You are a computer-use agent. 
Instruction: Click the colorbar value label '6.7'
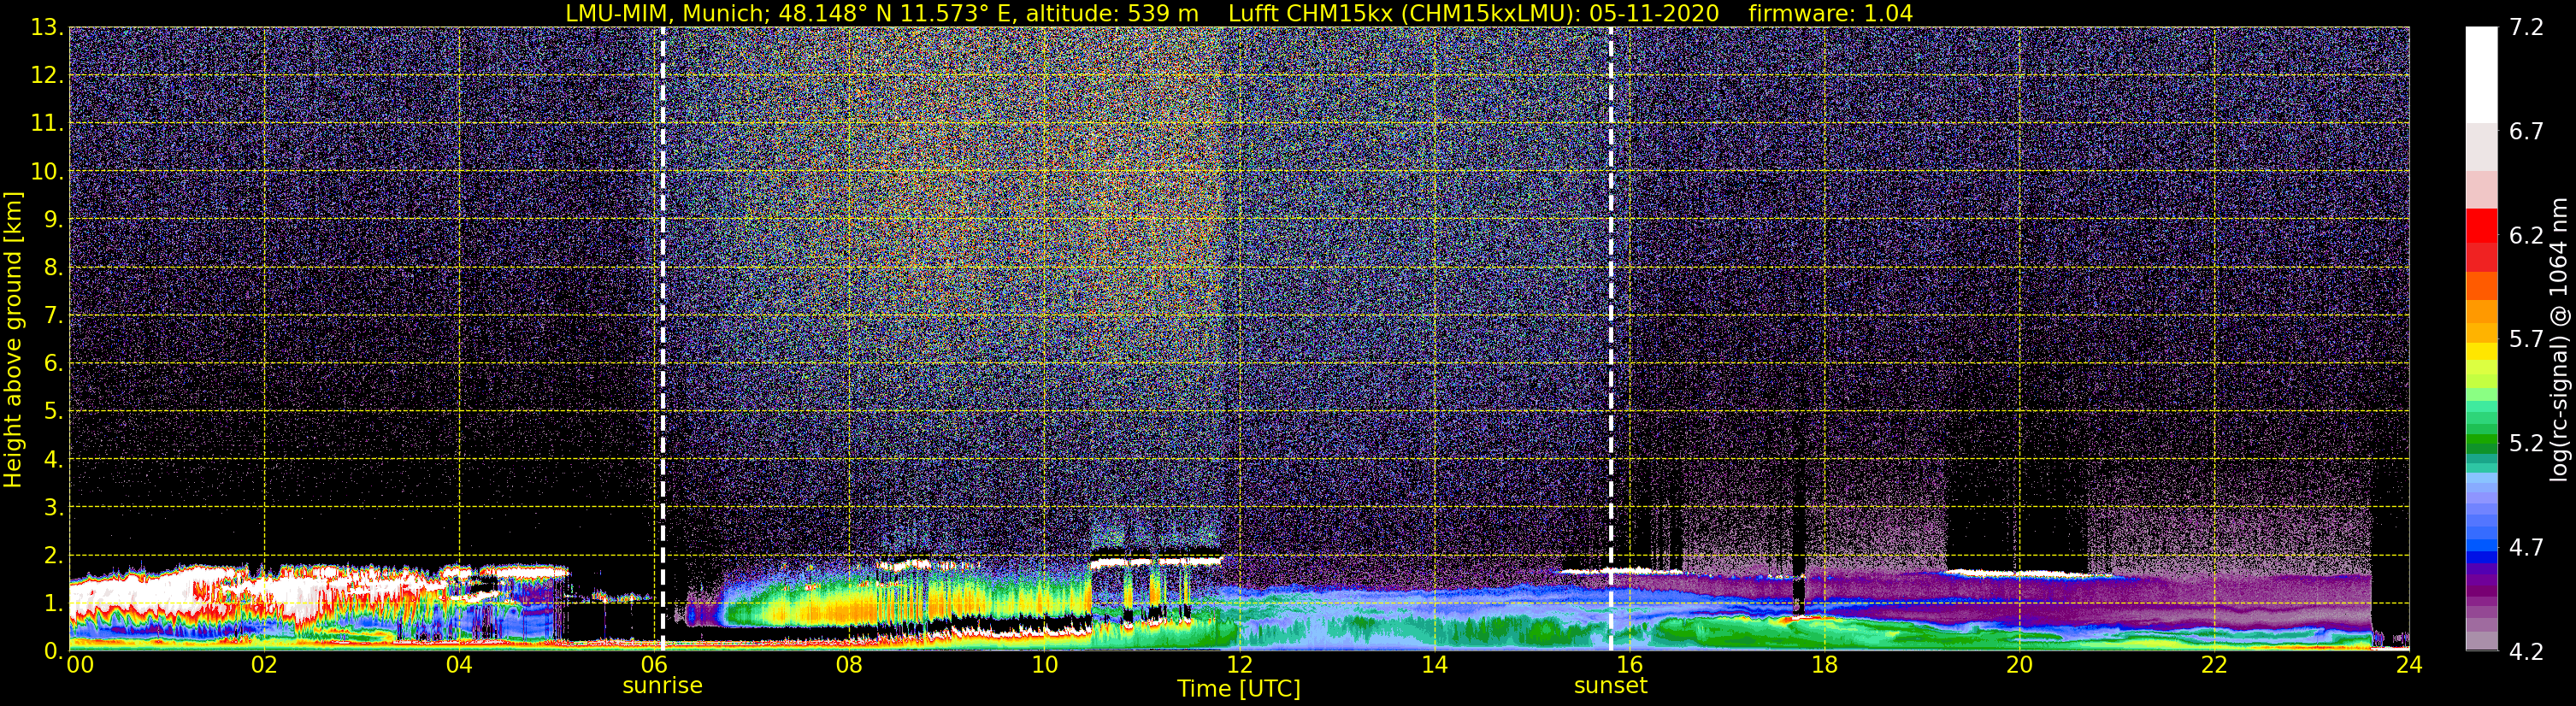pos(2526,131)
